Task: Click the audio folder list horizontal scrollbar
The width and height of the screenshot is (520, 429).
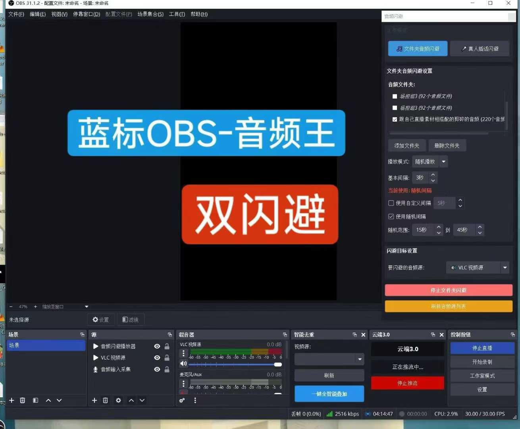Action: pyautogui.click(x=439, y=133)
